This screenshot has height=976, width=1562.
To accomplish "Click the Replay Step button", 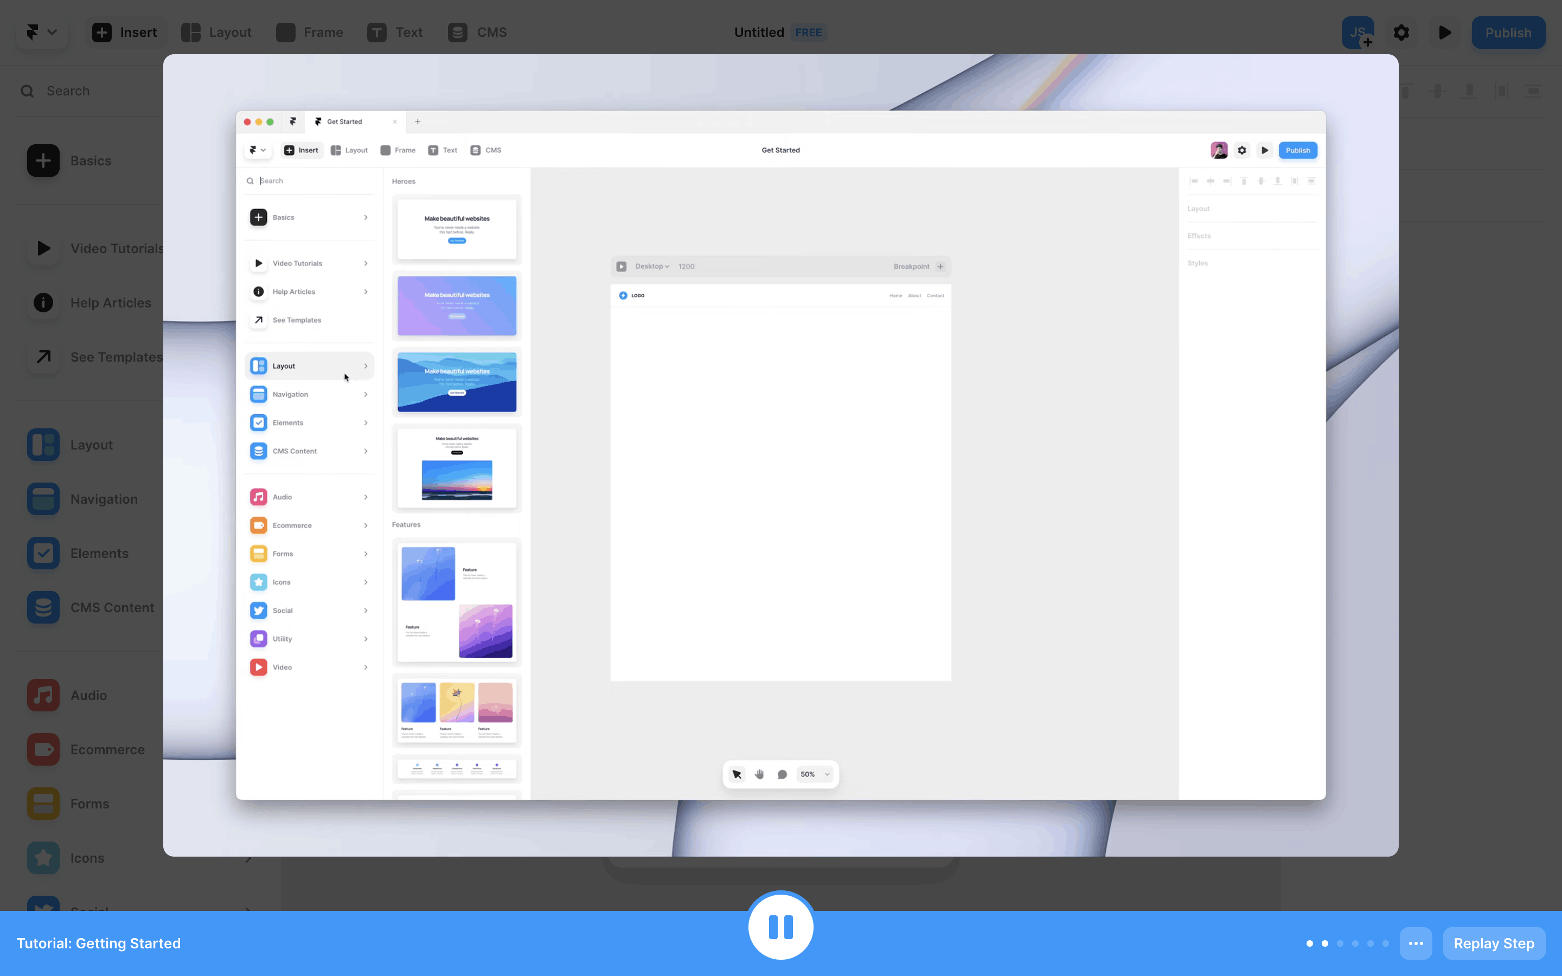I will point(1493,943).
